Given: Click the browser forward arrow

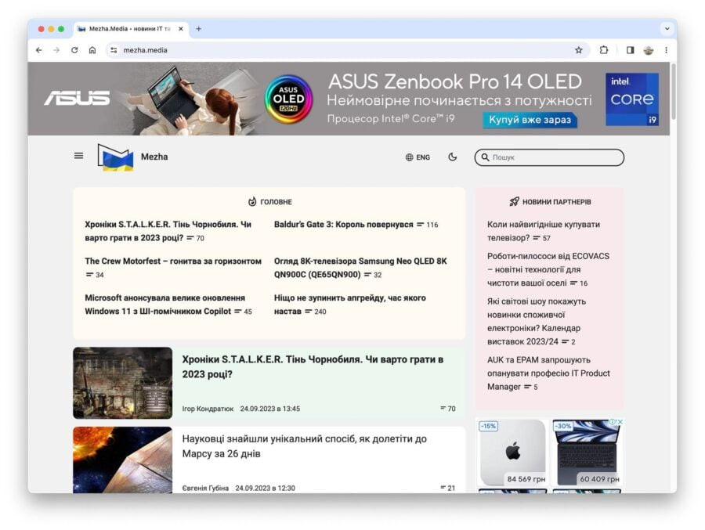Looking at the screenshot, I should tap(56, 50).
